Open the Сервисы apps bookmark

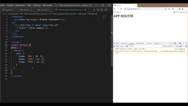pos(117,12)
